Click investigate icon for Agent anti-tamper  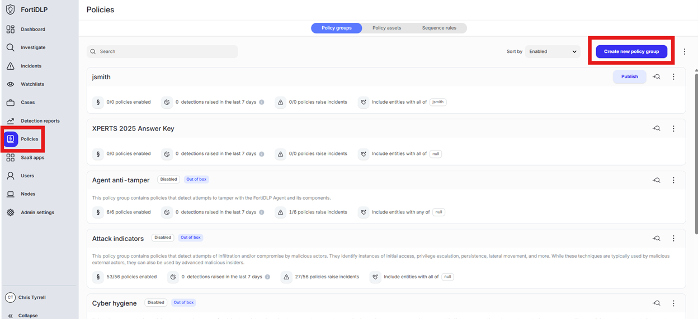[x=657, y=180]
